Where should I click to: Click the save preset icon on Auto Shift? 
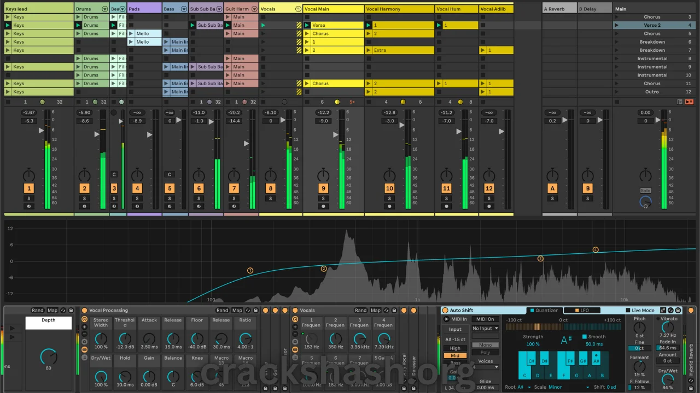coord(678,311)
